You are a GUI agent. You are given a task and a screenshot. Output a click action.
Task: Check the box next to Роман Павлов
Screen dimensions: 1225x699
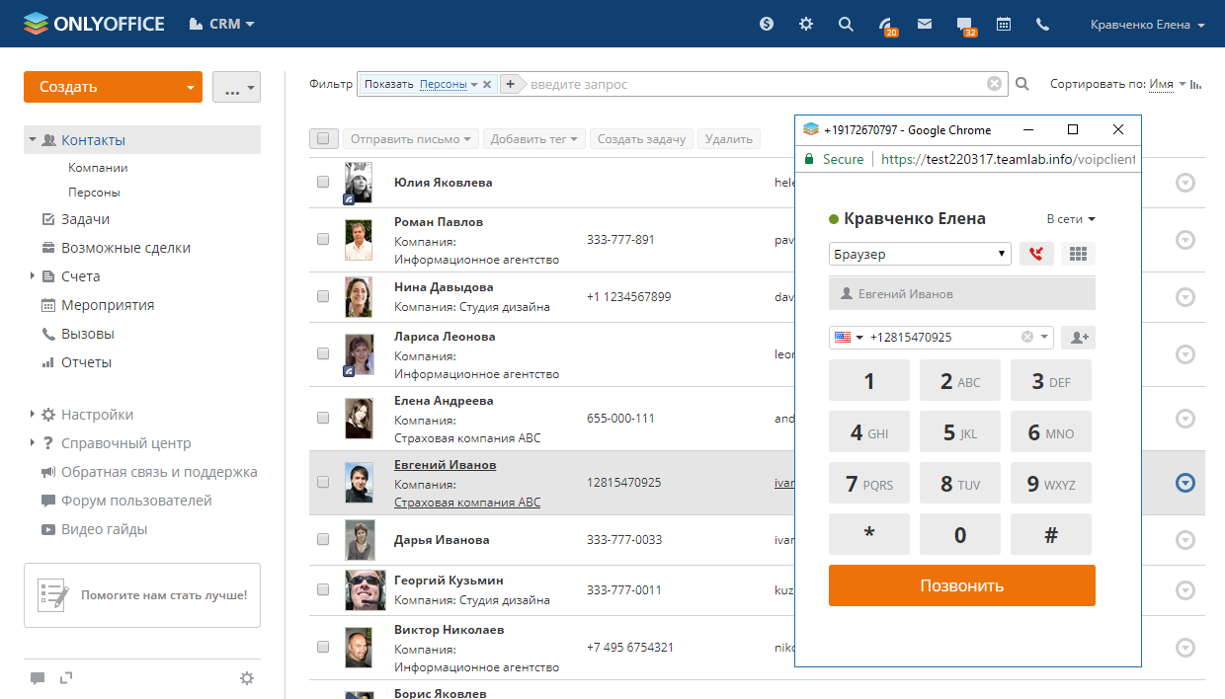click(323, 239)
